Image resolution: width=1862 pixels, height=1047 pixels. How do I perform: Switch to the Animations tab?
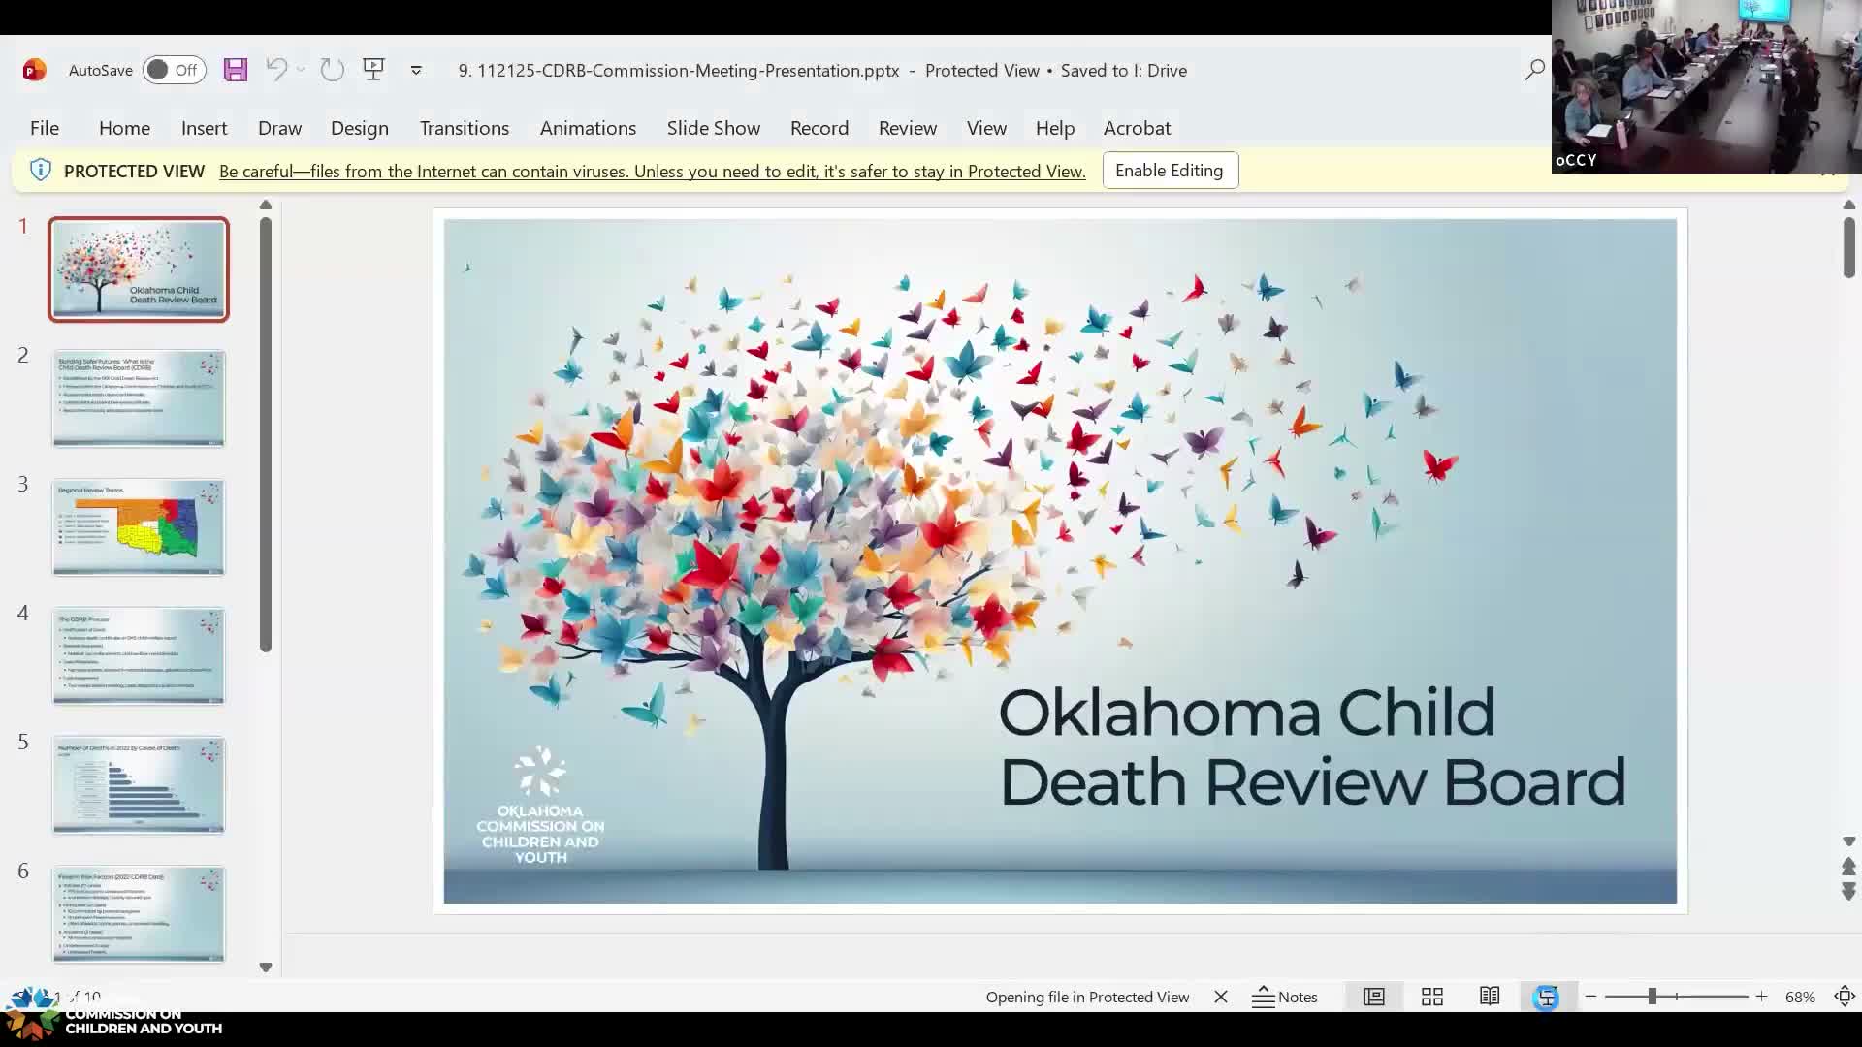(x=588, y=127)
